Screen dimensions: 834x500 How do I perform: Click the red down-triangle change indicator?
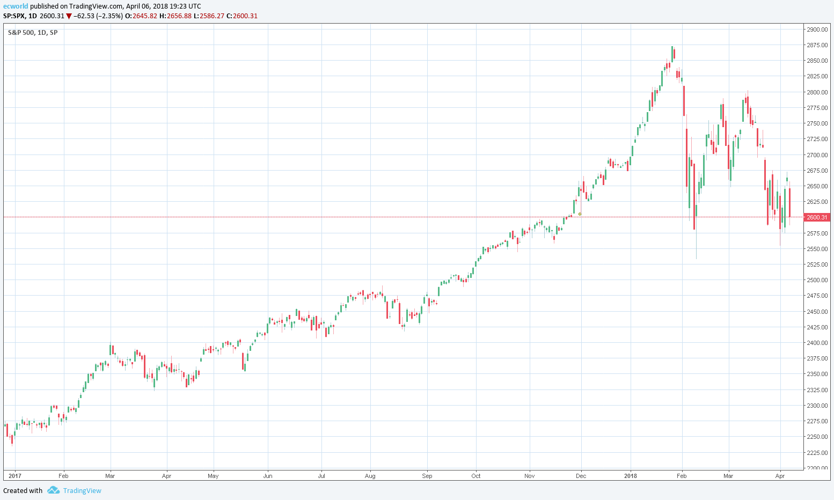click(69, 16)
